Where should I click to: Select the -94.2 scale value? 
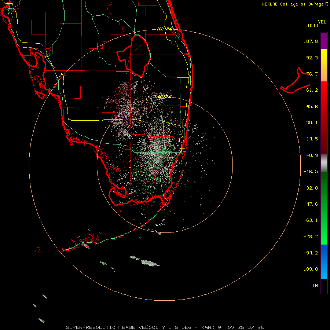[311, 253]
